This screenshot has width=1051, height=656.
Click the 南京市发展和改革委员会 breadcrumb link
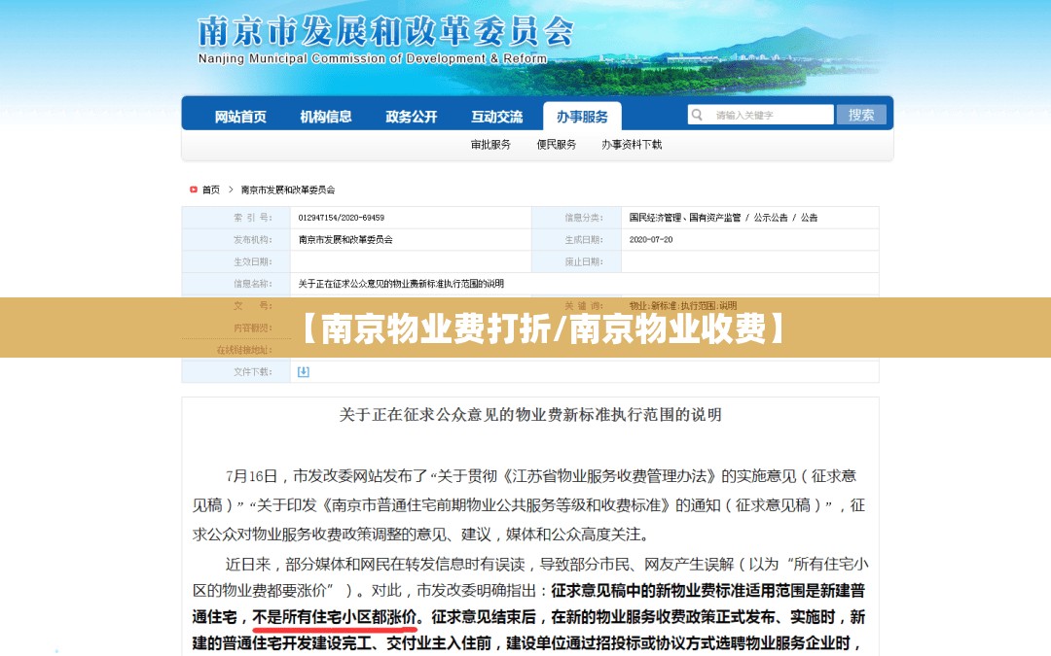288,190
